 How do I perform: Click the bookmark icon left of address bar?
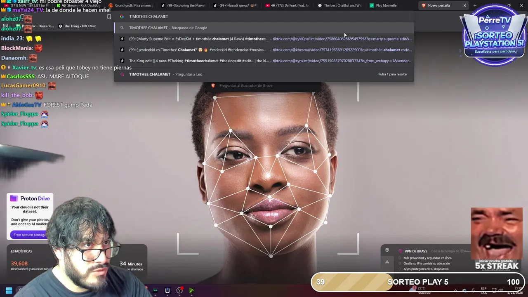click(x=109, y=16)
